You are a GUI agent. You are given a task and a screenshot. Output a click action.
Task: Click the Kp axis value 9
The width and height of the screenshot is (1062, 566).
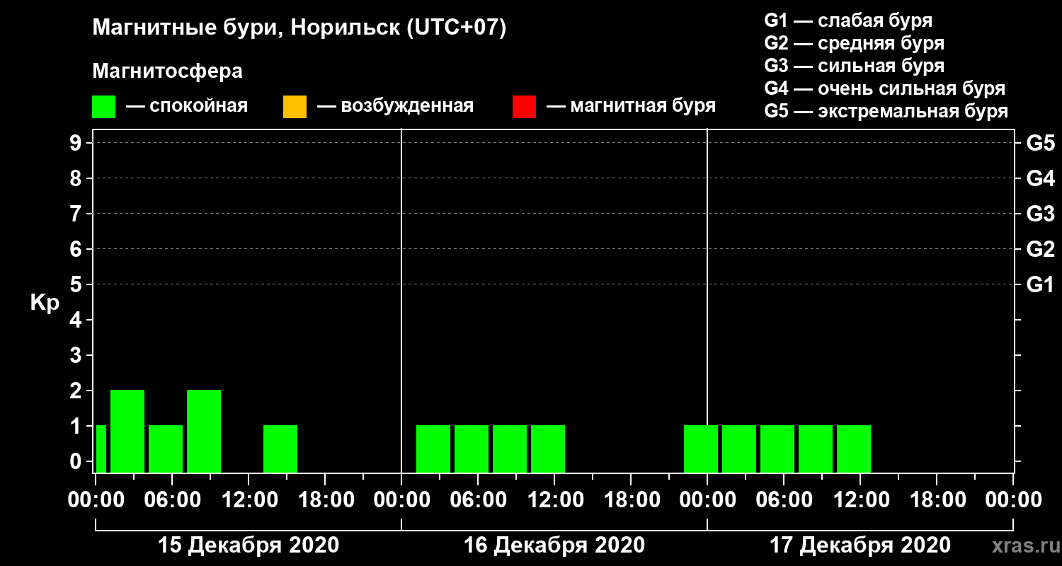pyautogui.click(x=77, y=143)
